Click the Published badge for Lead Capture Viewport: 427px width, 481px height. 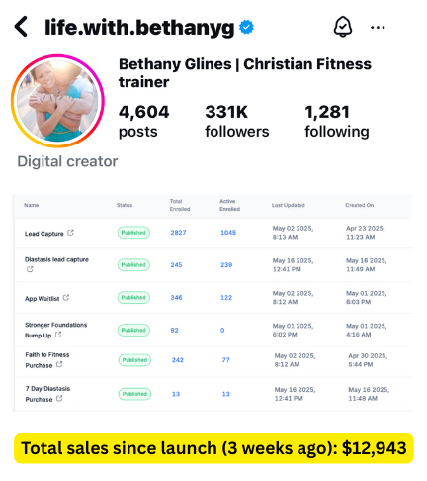coord(133,233)
